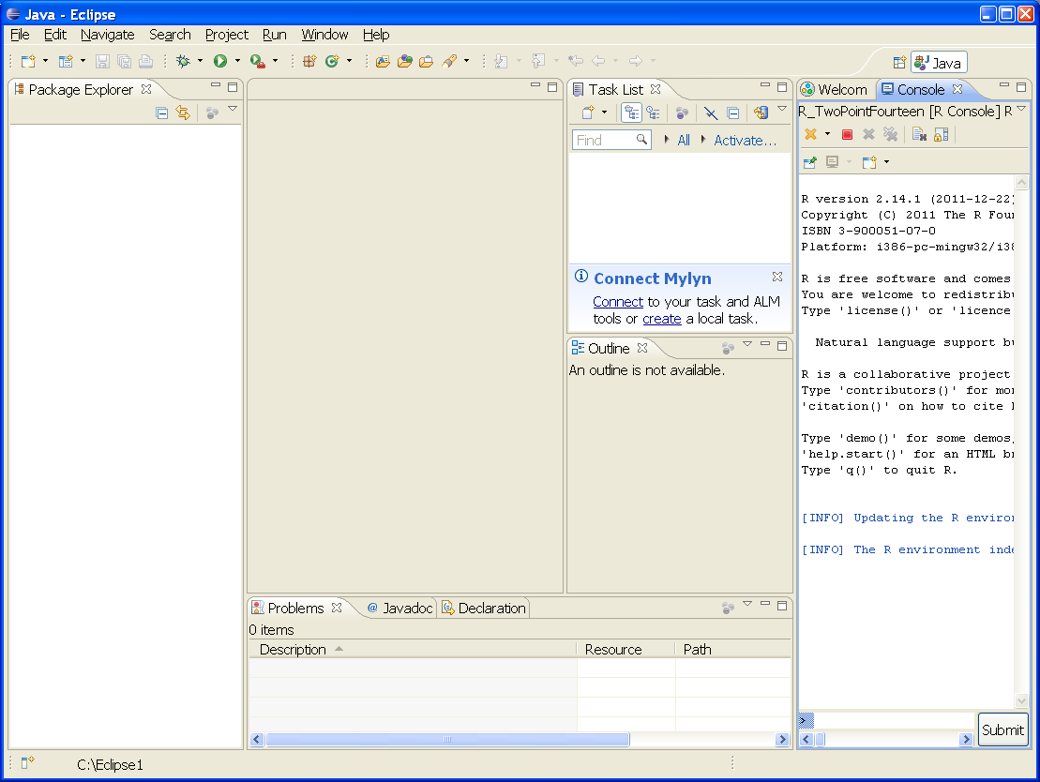Click Collapse All in Package Explorer
1040x782 pixels.
click(x=162, y=113)
